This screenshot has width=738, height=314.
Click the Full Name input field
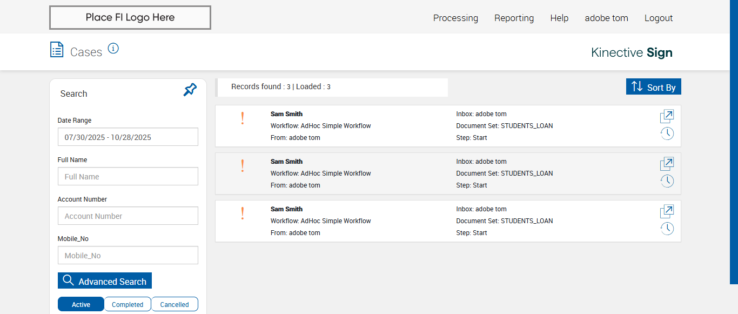tap(128, 177)
